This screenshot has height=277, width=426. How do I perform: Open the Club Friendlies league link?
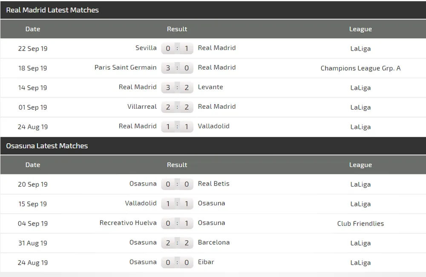tap(360, 223)
